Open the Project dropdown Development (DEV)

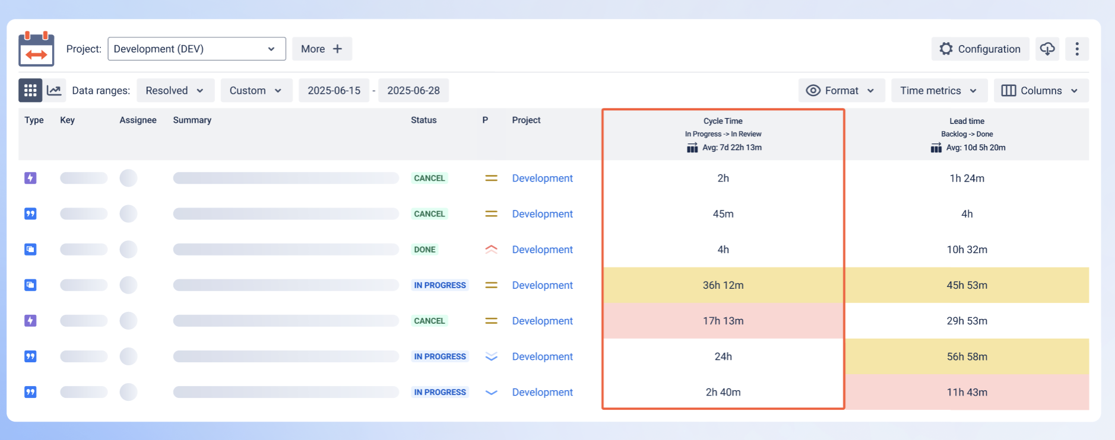[197, 49]
